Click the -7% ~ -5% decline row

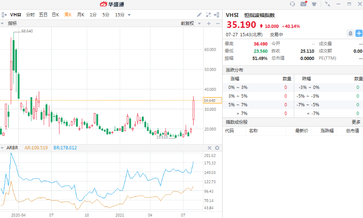329,105
